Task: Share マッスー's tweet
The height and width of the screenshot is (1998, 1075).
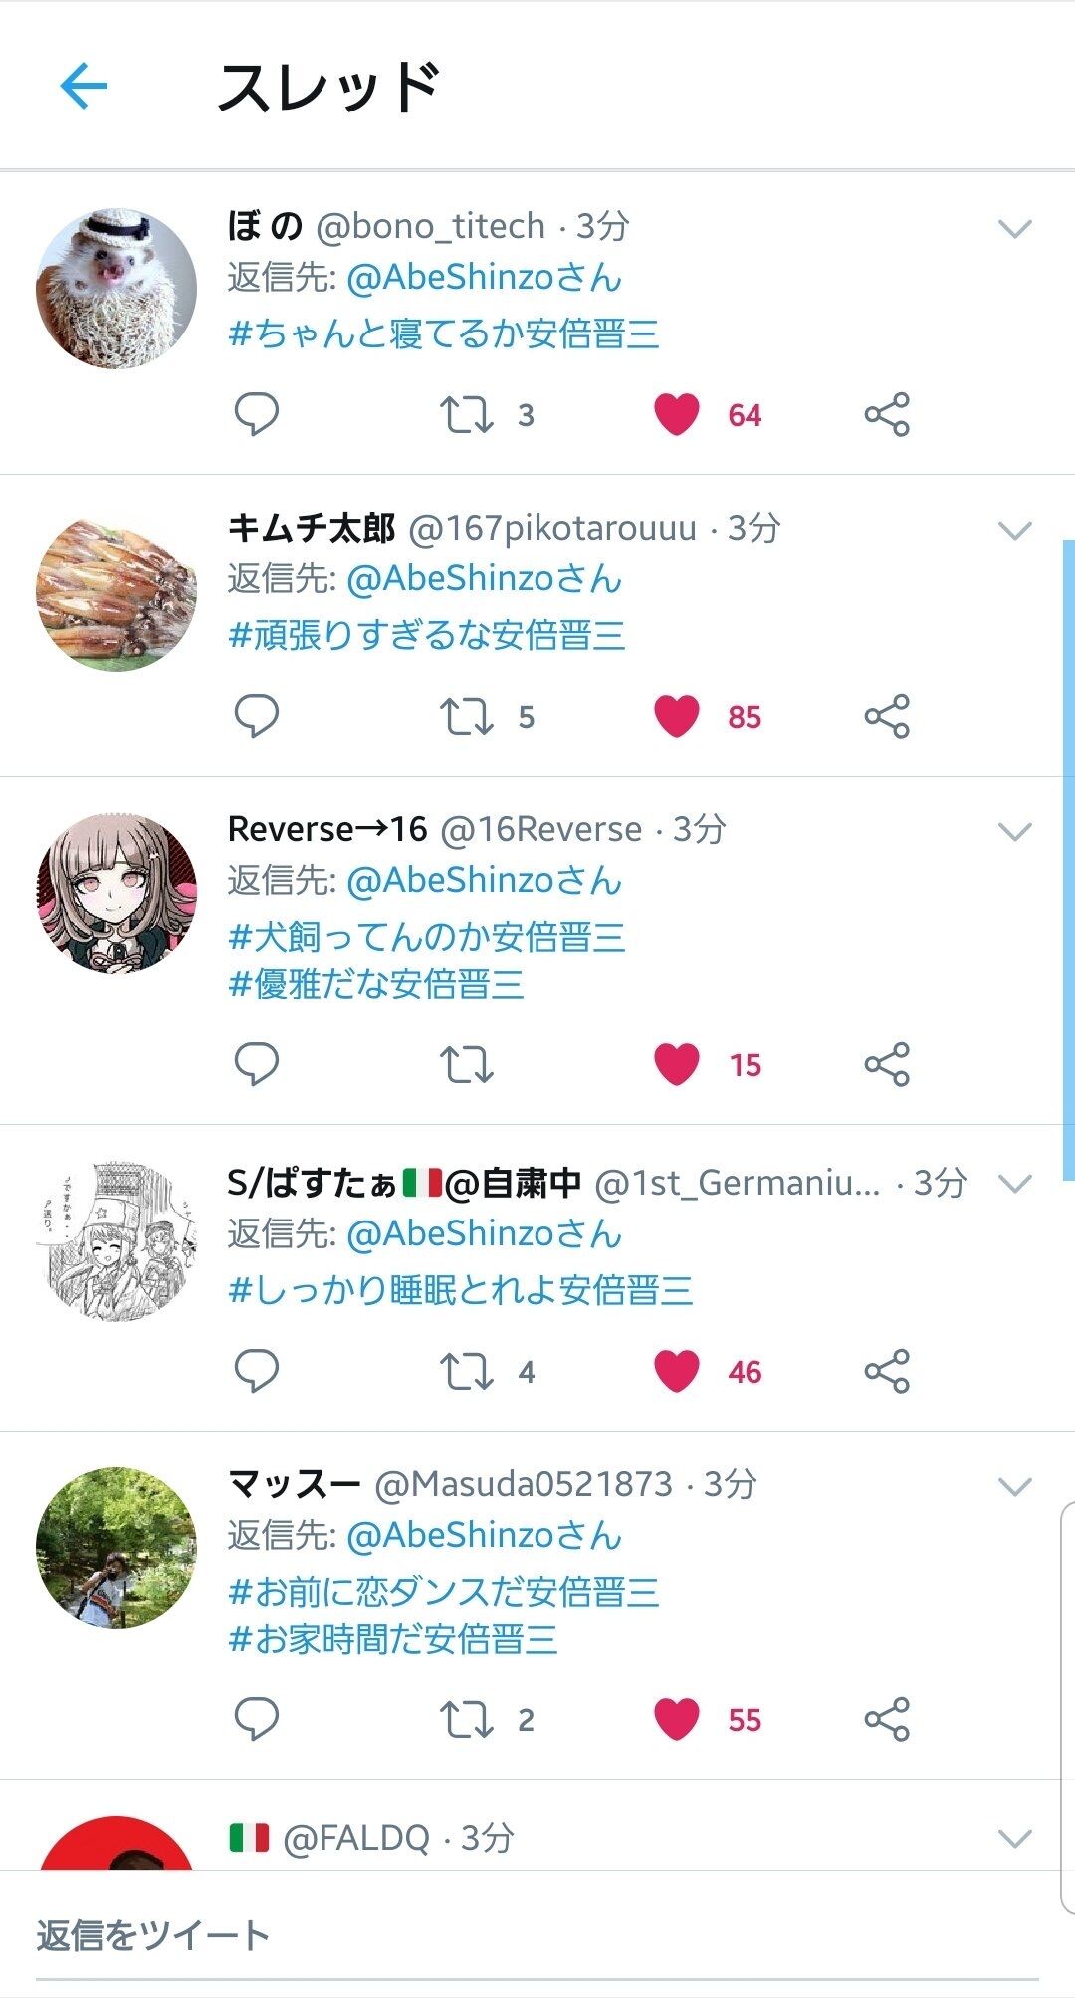Action: pos(887,1719)
